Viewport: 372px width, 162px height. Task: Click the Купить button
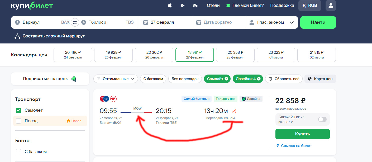tap(303, 134)
